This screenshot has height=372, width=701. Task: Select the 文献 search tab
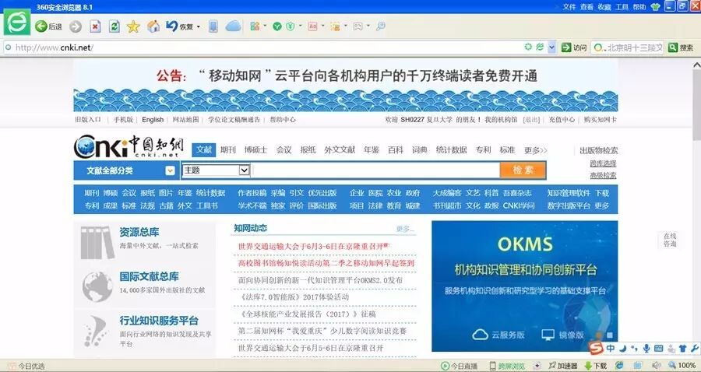(x=204, y=150)
